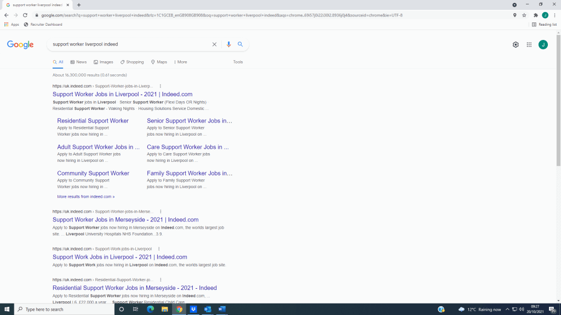Open Google settings gear icon
This screenshot has width=561, height=315.
(x=516, y=45)
